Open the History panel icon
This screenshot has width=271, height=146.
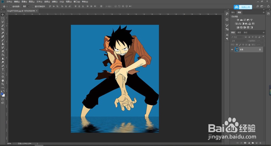coord(227,14)
